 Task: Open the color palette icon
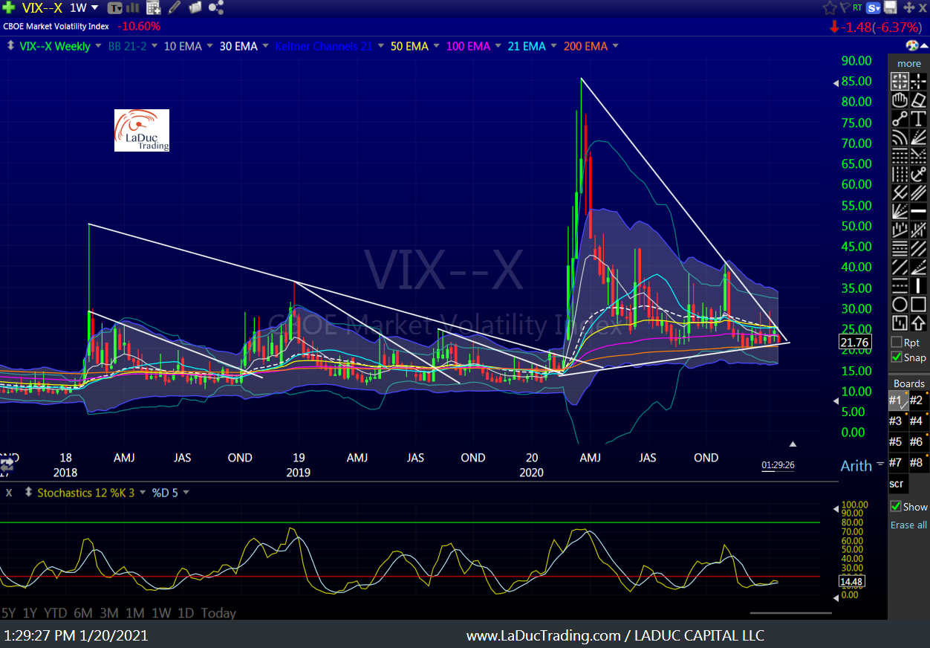tap(911, 46)
